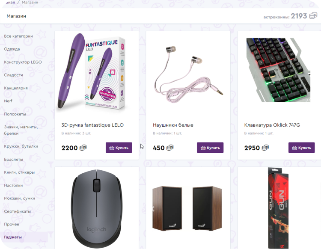Select the Сладости category
Viewport: 321px width, 249px height.
click(14, 75)
